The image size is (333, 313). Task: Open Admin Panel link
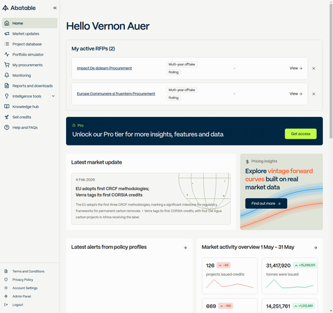(21, 296)
